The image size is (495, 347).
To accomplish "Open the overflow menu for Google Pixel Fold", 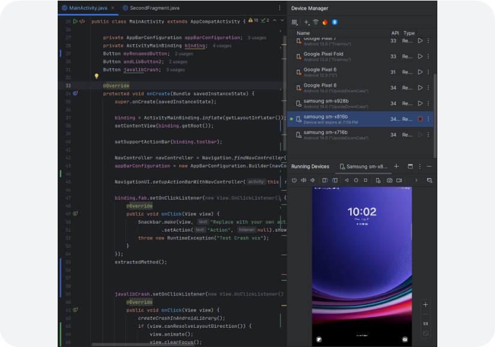I will (x=428, y=58).
